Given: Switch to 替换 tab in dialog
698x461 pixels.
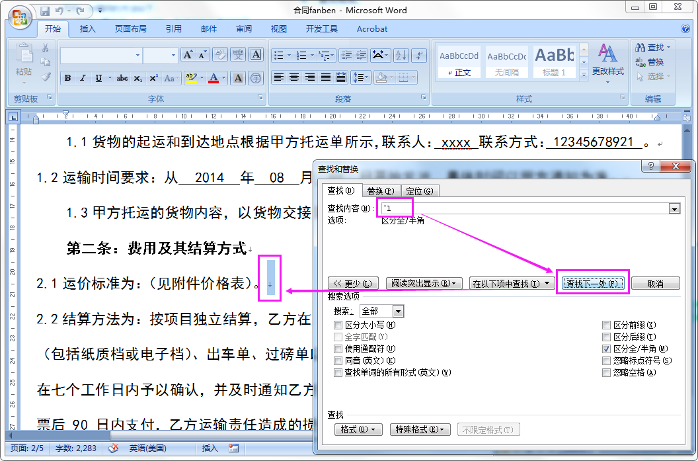Looking at the screenshot, I should point(381,191).
